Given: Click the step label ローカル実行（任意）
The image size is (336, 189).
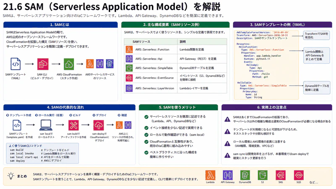Looking at the screenshot, I should point(50,115).
